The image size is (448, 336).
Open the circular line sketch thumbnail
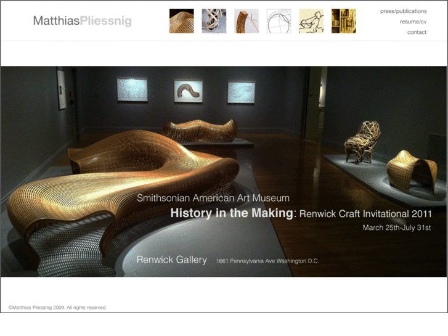click(x=279, y=21)
